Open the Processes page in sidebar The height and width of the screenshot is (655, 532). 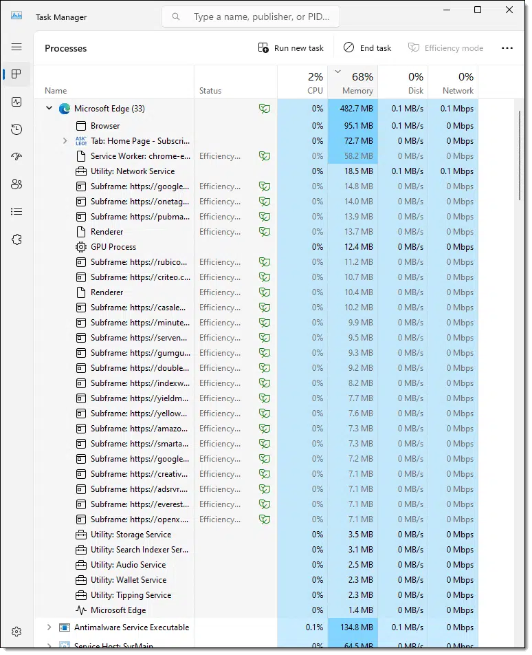(x=16, y=74)
